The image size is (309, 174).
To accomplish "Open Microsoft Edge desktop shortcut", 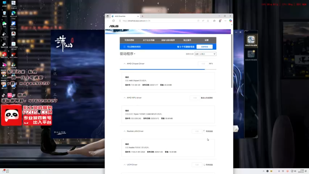I will coord(14,15).
